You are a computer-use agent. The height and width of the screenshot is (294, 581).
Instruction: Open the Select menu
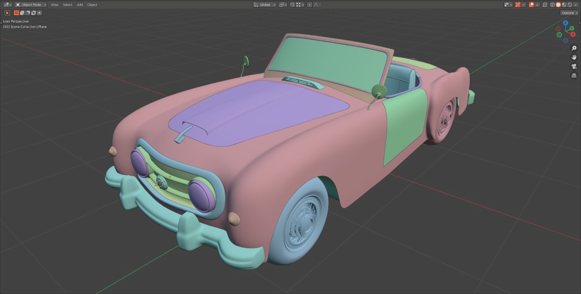coord(68,5)
